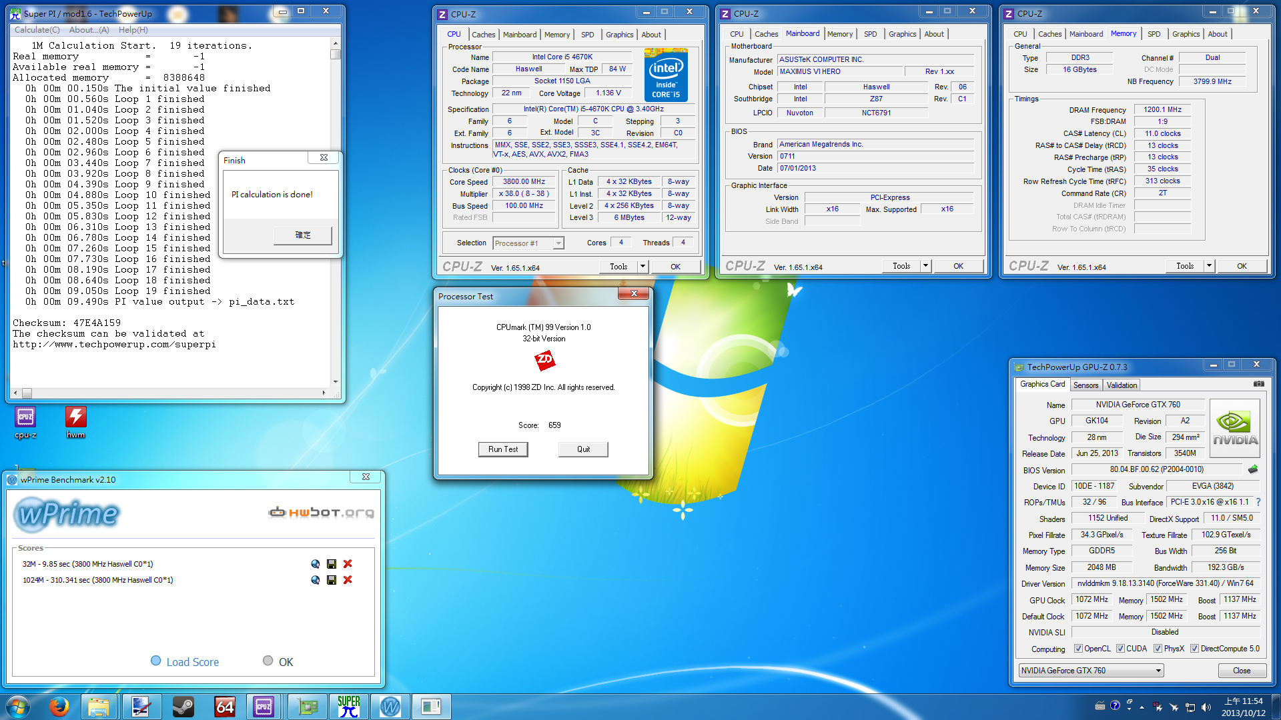Switch to wPrime taskbar button

[390, 707]
